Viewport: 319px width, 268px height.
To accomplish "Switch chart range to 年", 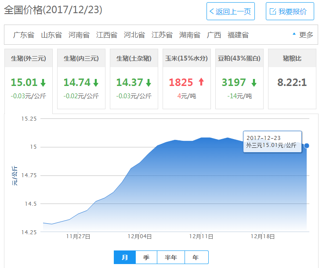I will point(196,257).
